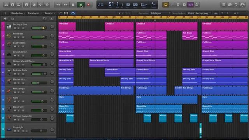Open the left-click pointer tool menu
This screenshot has height=140, width=249.
coord(120,13)
